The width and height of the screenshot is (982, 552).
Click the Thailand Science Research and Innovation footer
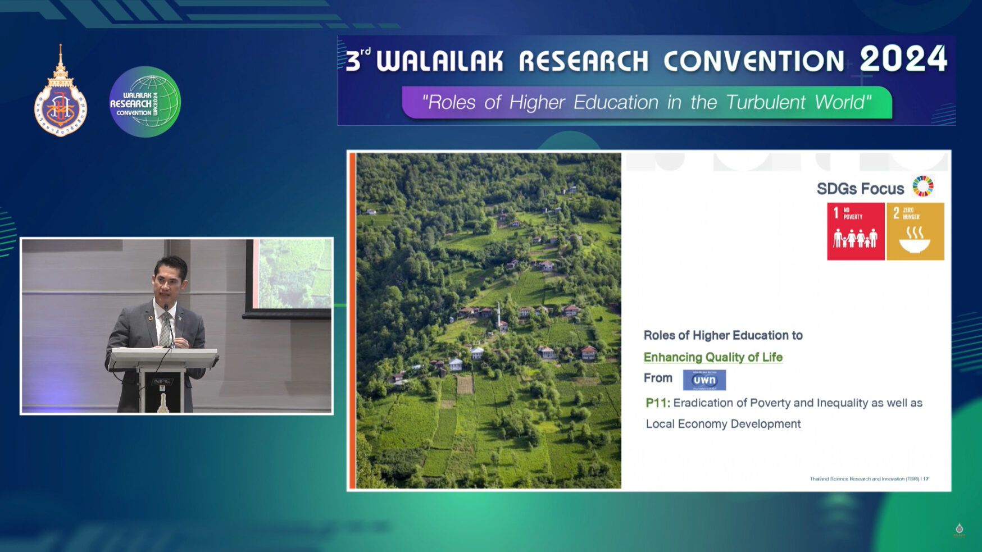coord(869,479)
